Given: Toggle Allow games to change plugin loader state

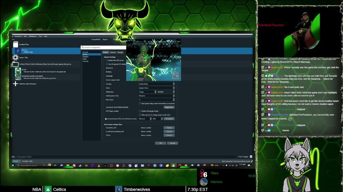Looking at the screenshot, I should click(140, 115).
